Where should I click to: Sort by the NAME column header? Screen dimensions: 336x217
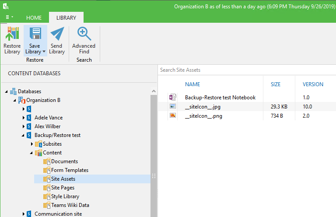coord(192,84)
